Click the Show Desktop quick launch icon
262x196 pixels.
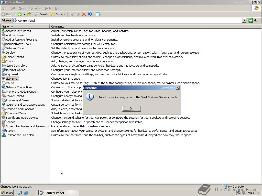pyautogui.click(x=20, y=193)
